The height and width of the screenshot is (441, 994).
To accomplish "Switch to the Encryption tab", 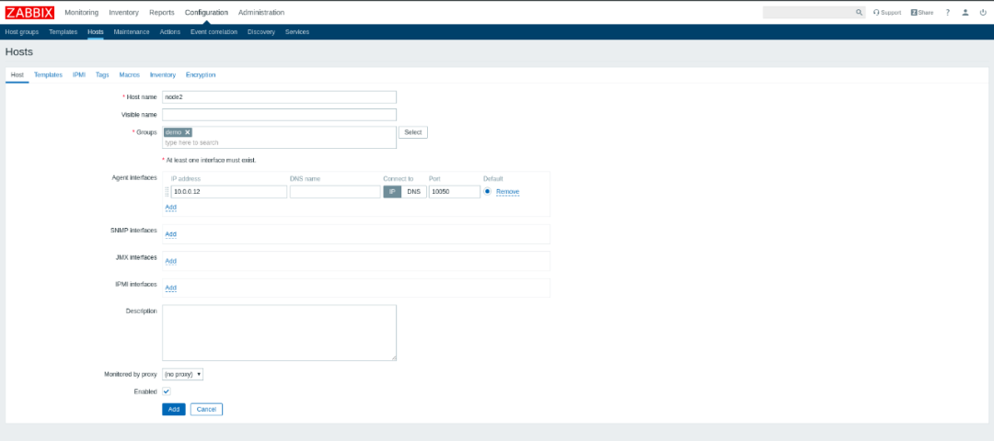I will tap(201, 74).
